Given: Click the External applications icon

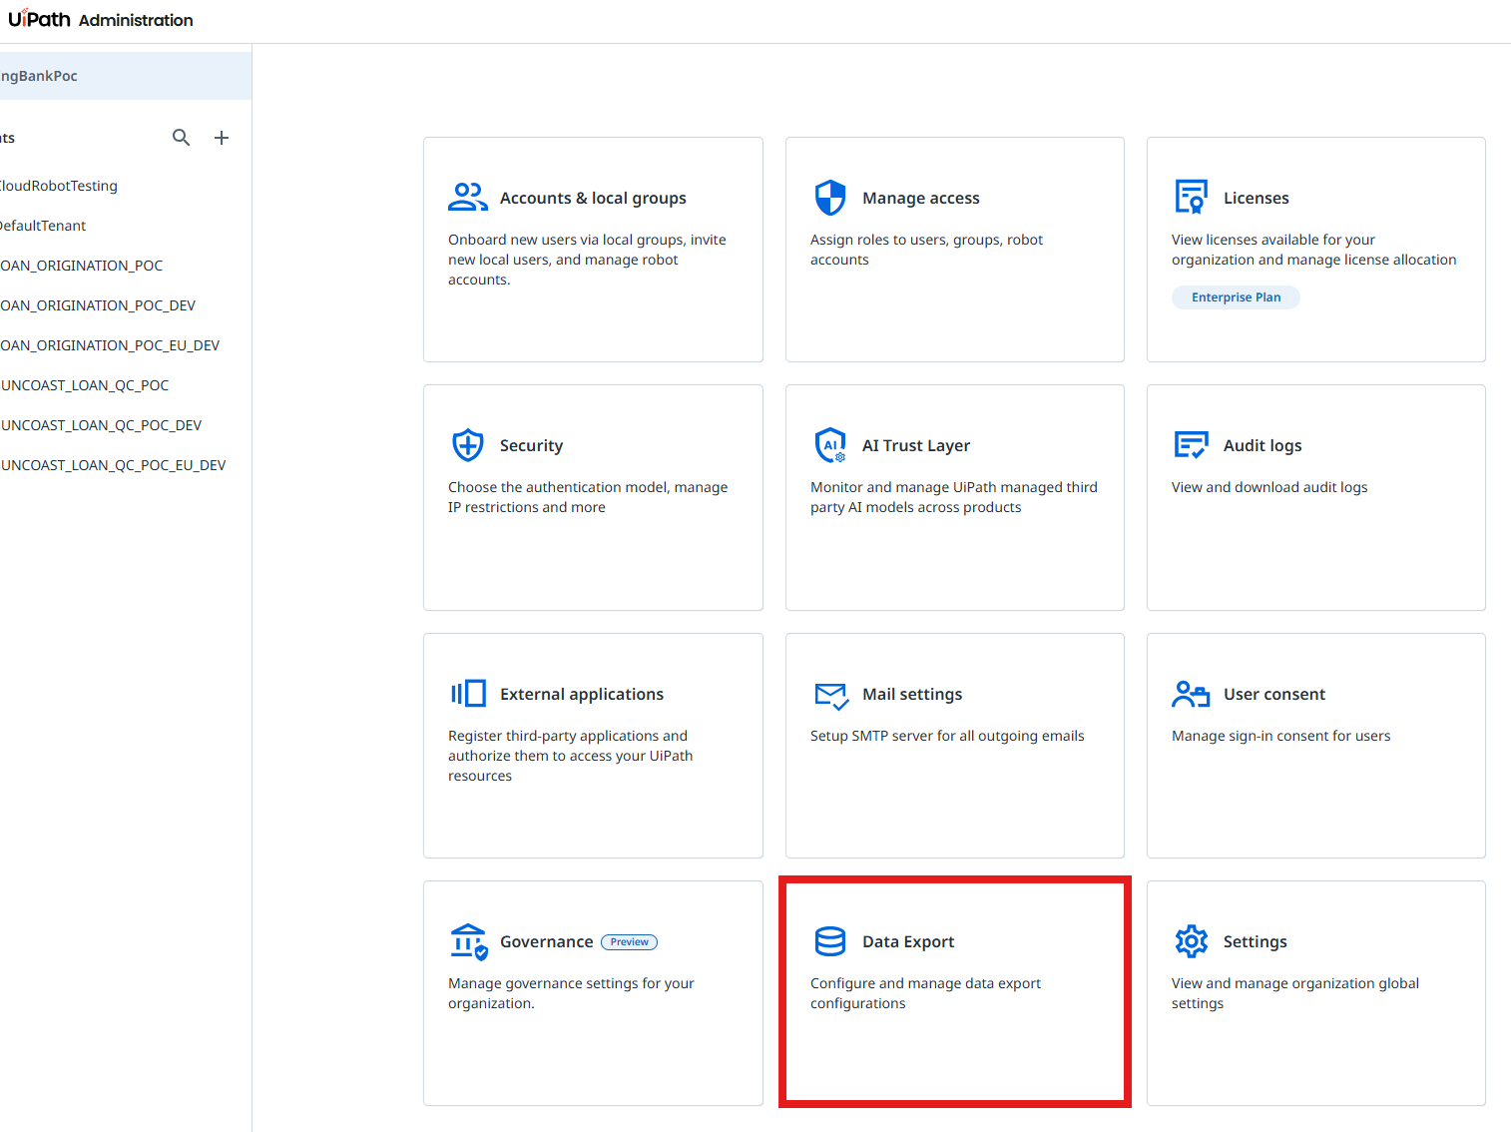Looking at the screenshot, I should (468, 693).
